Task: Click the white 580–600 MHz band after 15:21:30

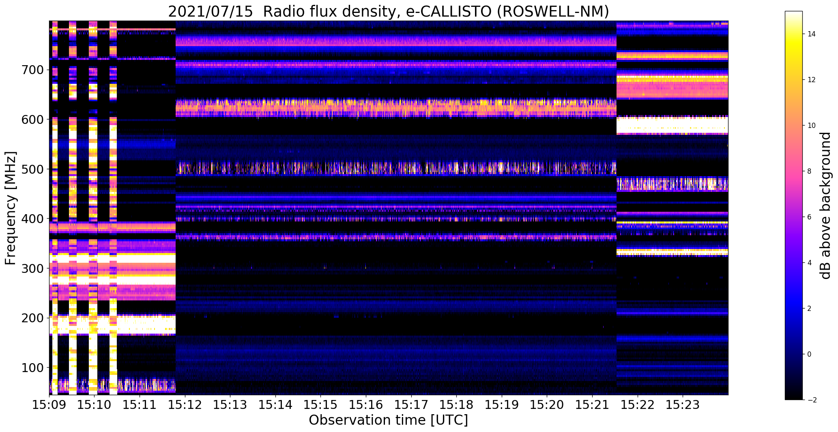Action: pos(672,125)
